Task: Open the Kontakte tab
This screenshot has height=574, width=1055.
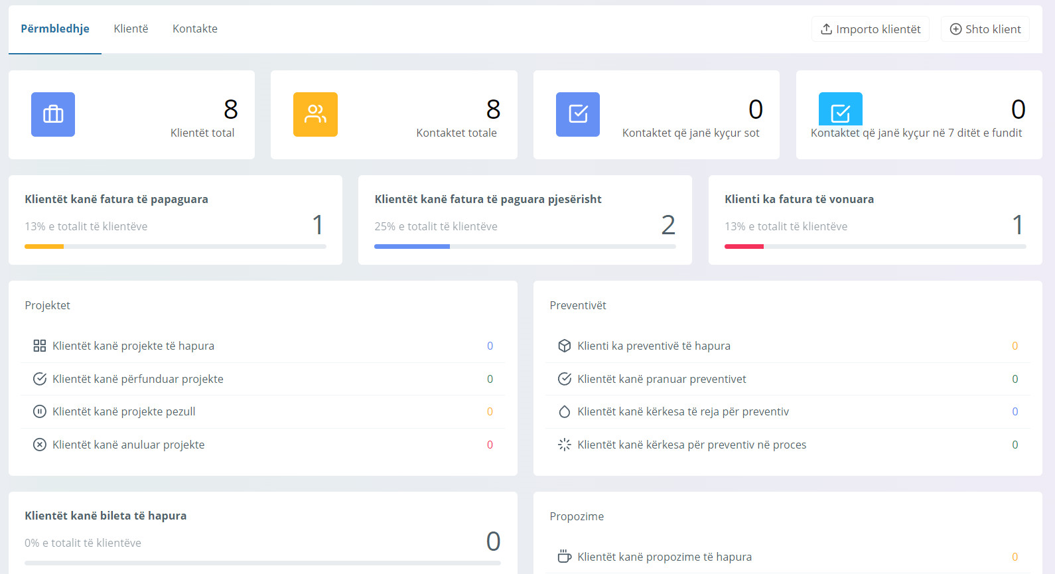Action: click(x=195, y=29)
